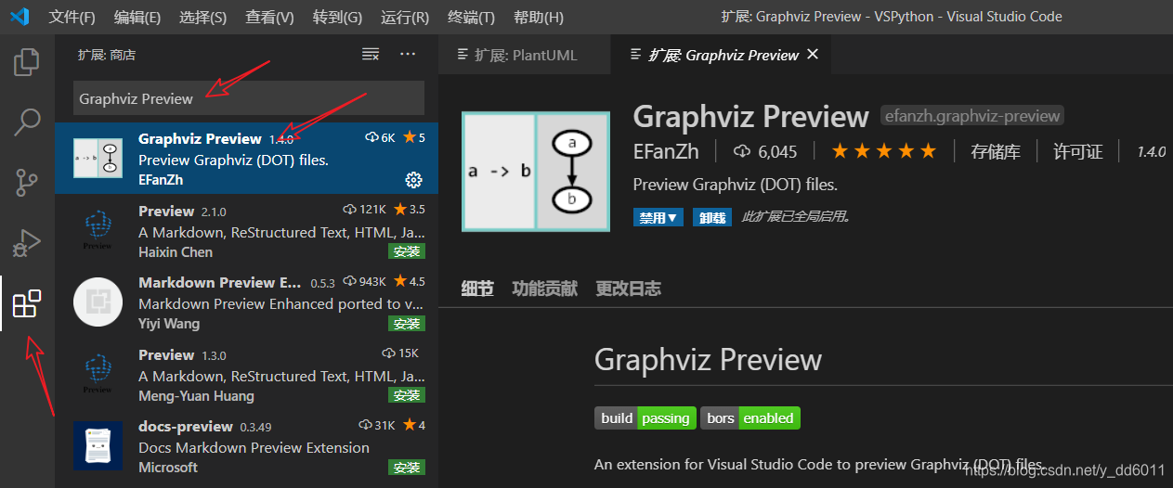Switch to the 扩展: Graphviz Preview tab

tap(723, 55)
